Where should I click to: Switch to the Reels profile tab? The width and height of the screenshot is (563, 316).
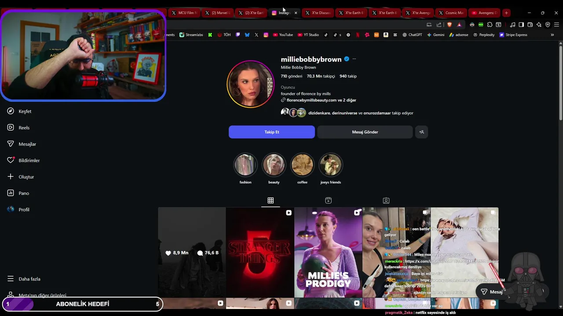click(328, 201)
